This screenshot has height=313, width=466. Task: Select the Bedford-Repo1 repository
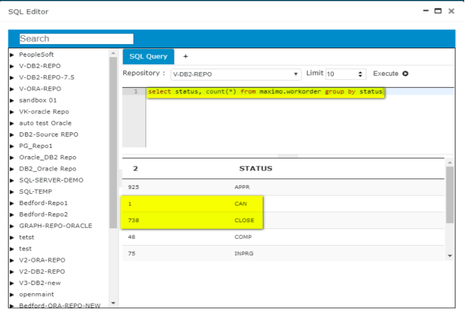point(43,203)
